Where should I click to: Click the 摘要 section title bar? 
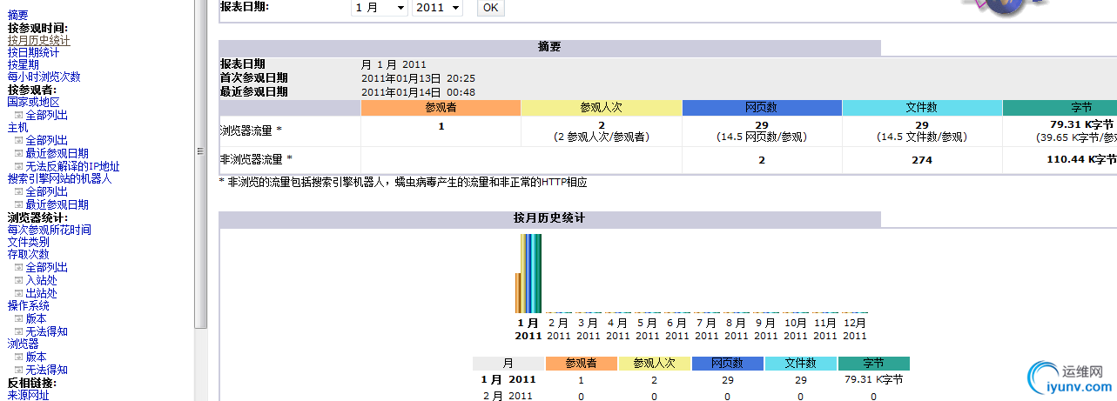(549, 48)
